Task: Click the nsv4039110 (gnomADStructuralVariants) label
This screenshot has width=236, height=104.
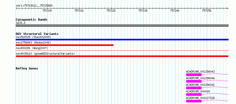Action: pos(45,54)
